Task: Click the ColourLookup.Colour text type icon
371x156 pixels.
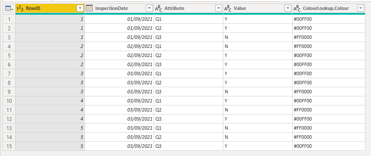Action: tap(297, 9)
